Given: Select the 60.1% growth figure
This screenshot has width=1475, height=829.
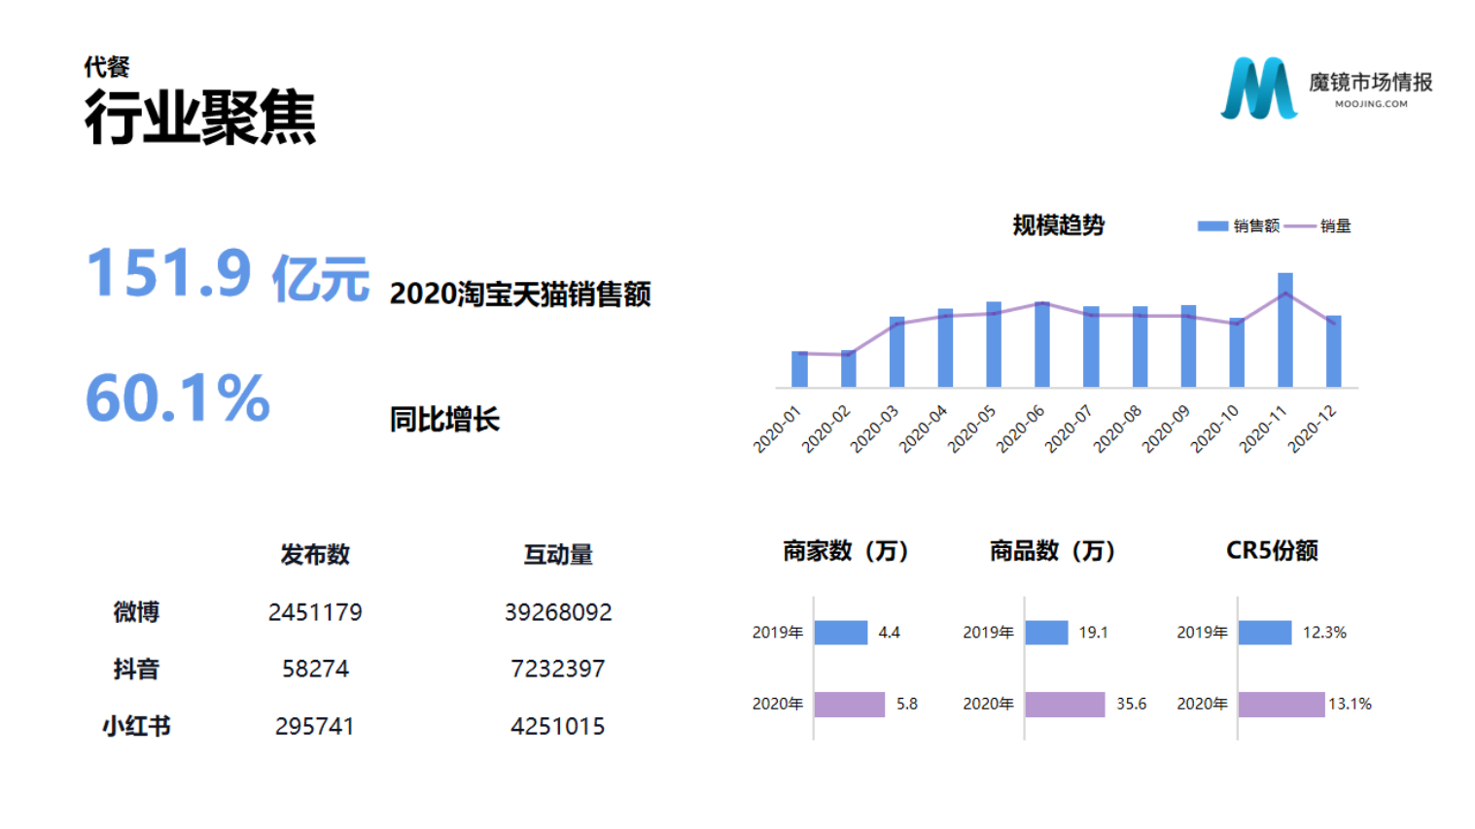Looking at the screenshot, I should pyautogui.click(x=178, y=398).
